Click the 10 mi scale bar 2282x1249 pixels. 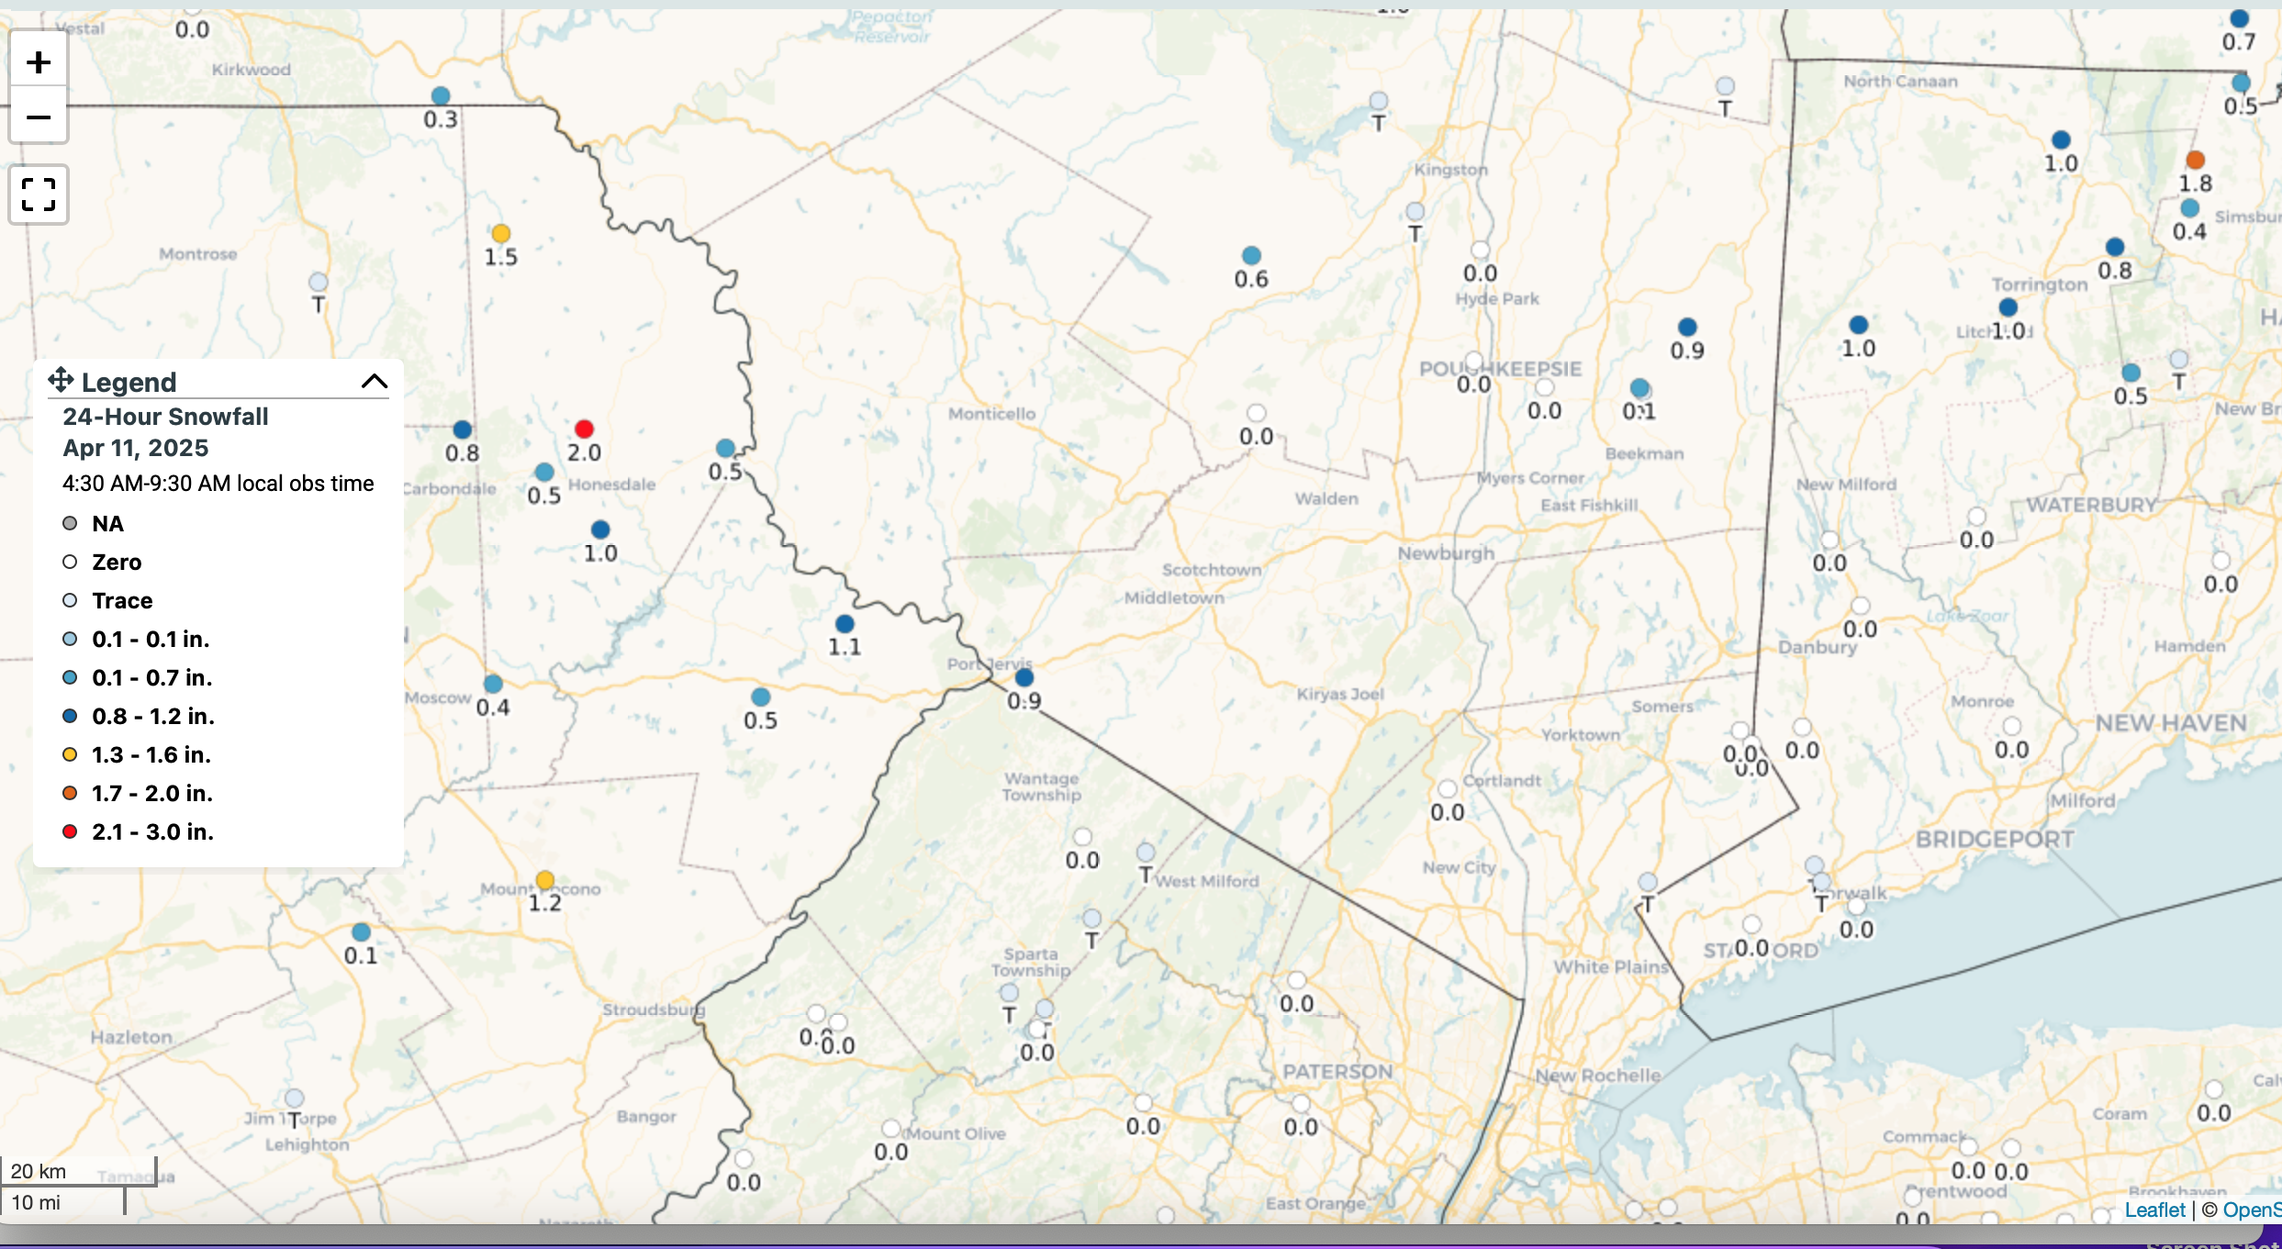[x=62, y=1201]
